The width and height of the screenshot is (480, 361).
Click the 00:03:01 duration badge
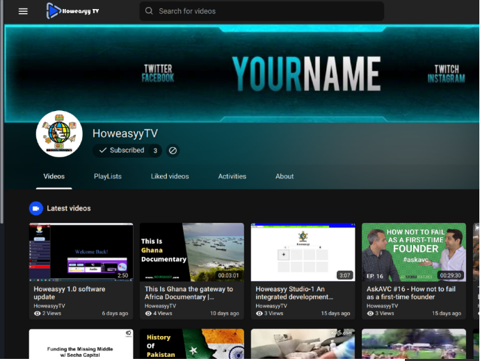(228, 276)
